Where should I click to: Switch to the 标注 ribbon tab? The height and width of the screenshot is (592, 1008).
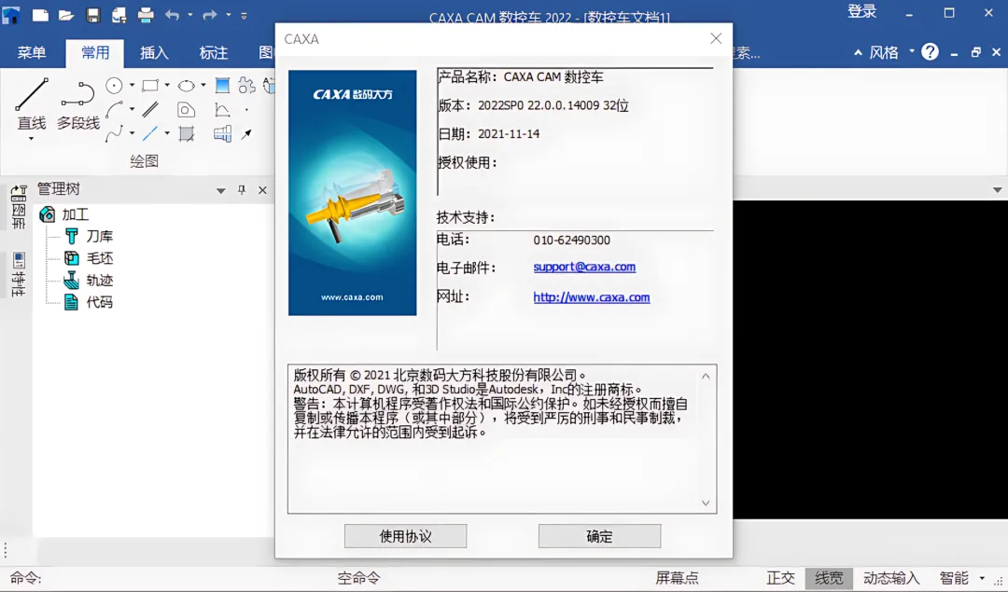[x=214, y=52]
